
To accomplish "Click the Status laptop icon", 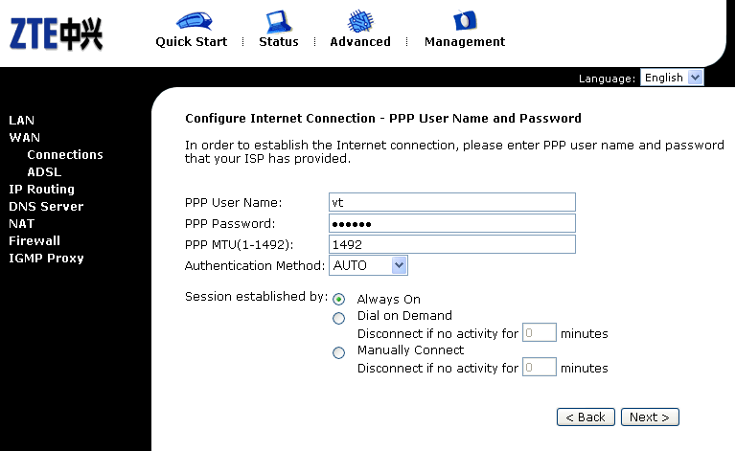I will tap(278, 22).
